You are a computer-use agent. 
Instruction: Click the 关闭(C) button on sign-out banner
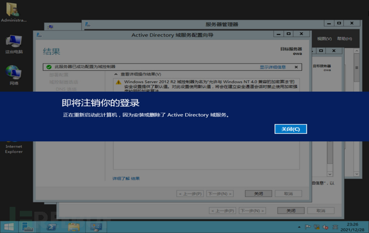click(290, 129)
